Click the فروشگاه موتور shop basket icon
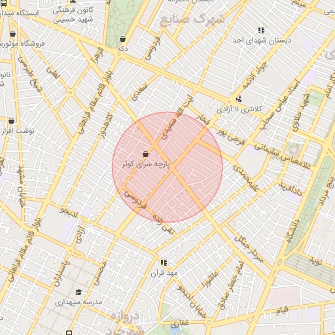This screenshot has height=335, width=335. [13, 34]
